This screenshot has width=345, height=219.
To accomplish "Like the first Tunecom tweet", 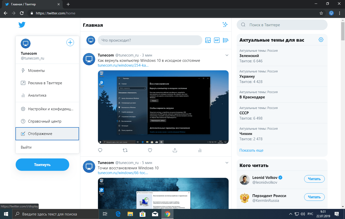I will coord(150,150).
